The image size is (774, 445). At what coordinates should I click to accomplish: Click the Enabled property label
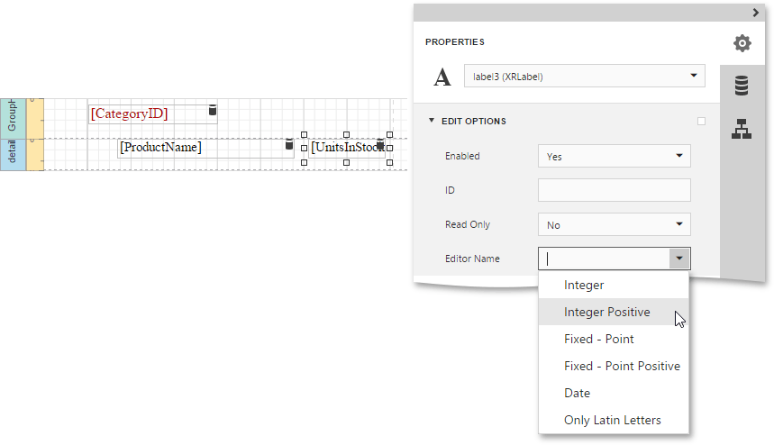[x=462, y=156]
